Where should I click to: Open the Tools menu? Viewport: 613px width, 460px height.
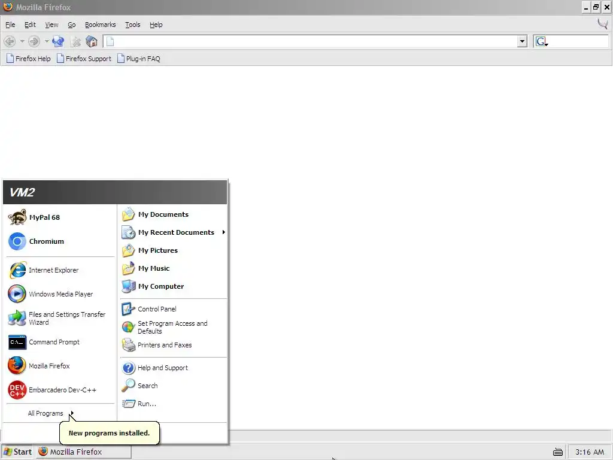[x=132, y=25]
